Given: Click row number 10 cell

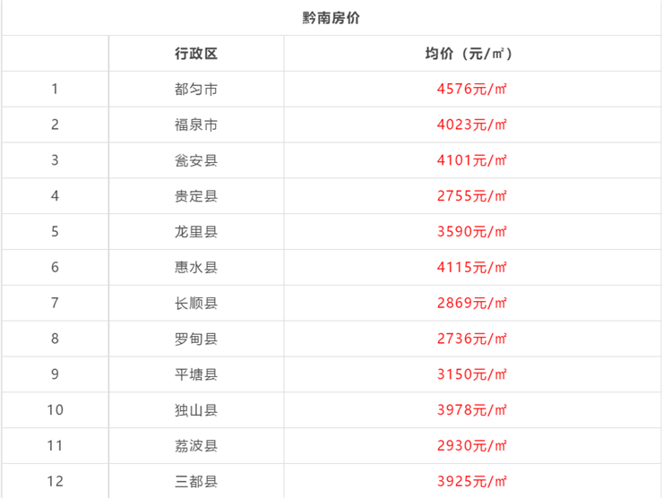Looking at the screenshot, I should pyautogui.click(x=55, y=410).
